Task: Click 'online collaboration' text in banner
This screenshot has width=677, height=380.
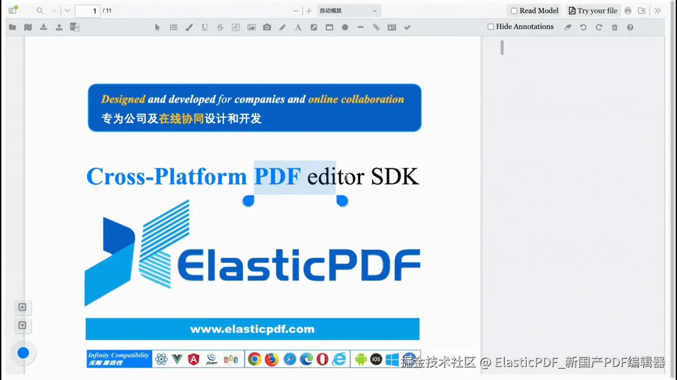Action: 356,99
